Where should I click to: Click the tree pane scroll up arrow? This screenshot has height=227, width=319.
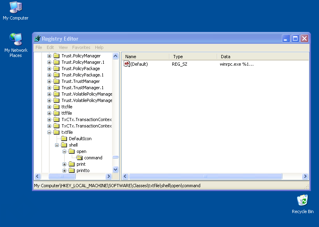115,56
